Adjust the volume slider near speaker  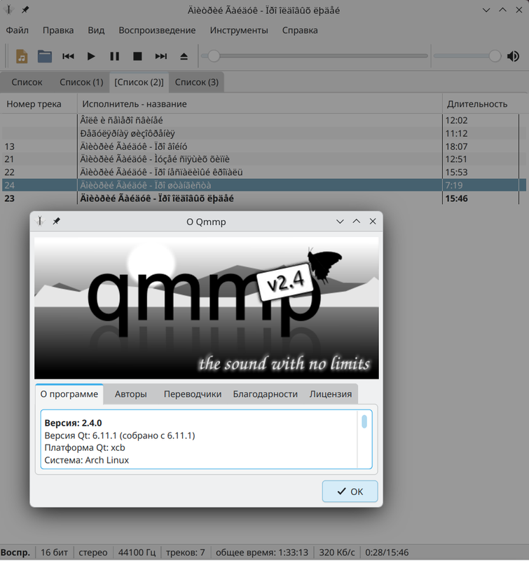click(x=467, y=56)
